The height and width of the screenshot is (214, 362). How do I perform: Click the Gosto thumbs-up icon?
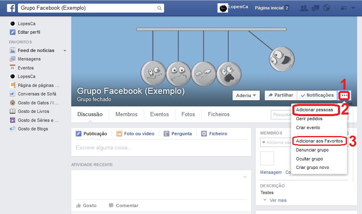[79, 205]
